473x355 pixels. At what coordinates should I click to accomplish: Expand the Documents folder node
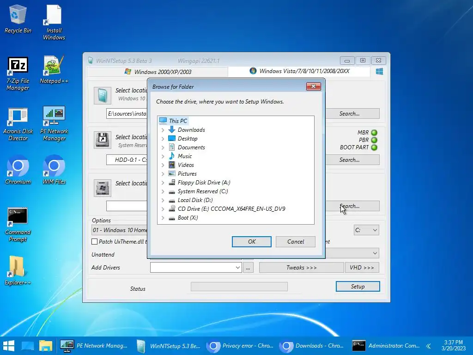[x=163, y=147]
